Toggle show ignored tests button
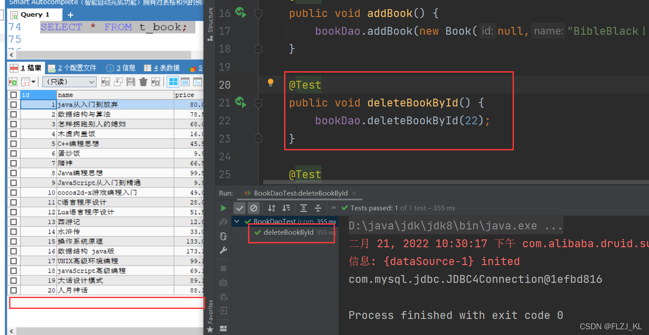This screenshot has width=649, height=335. point(253,208)
